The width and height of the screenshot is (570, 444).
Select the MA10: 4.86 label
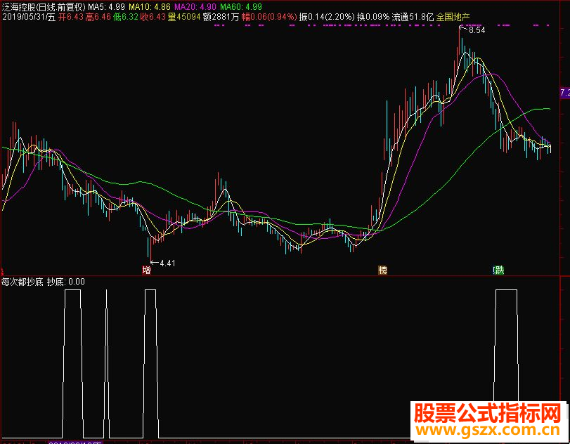150,6
